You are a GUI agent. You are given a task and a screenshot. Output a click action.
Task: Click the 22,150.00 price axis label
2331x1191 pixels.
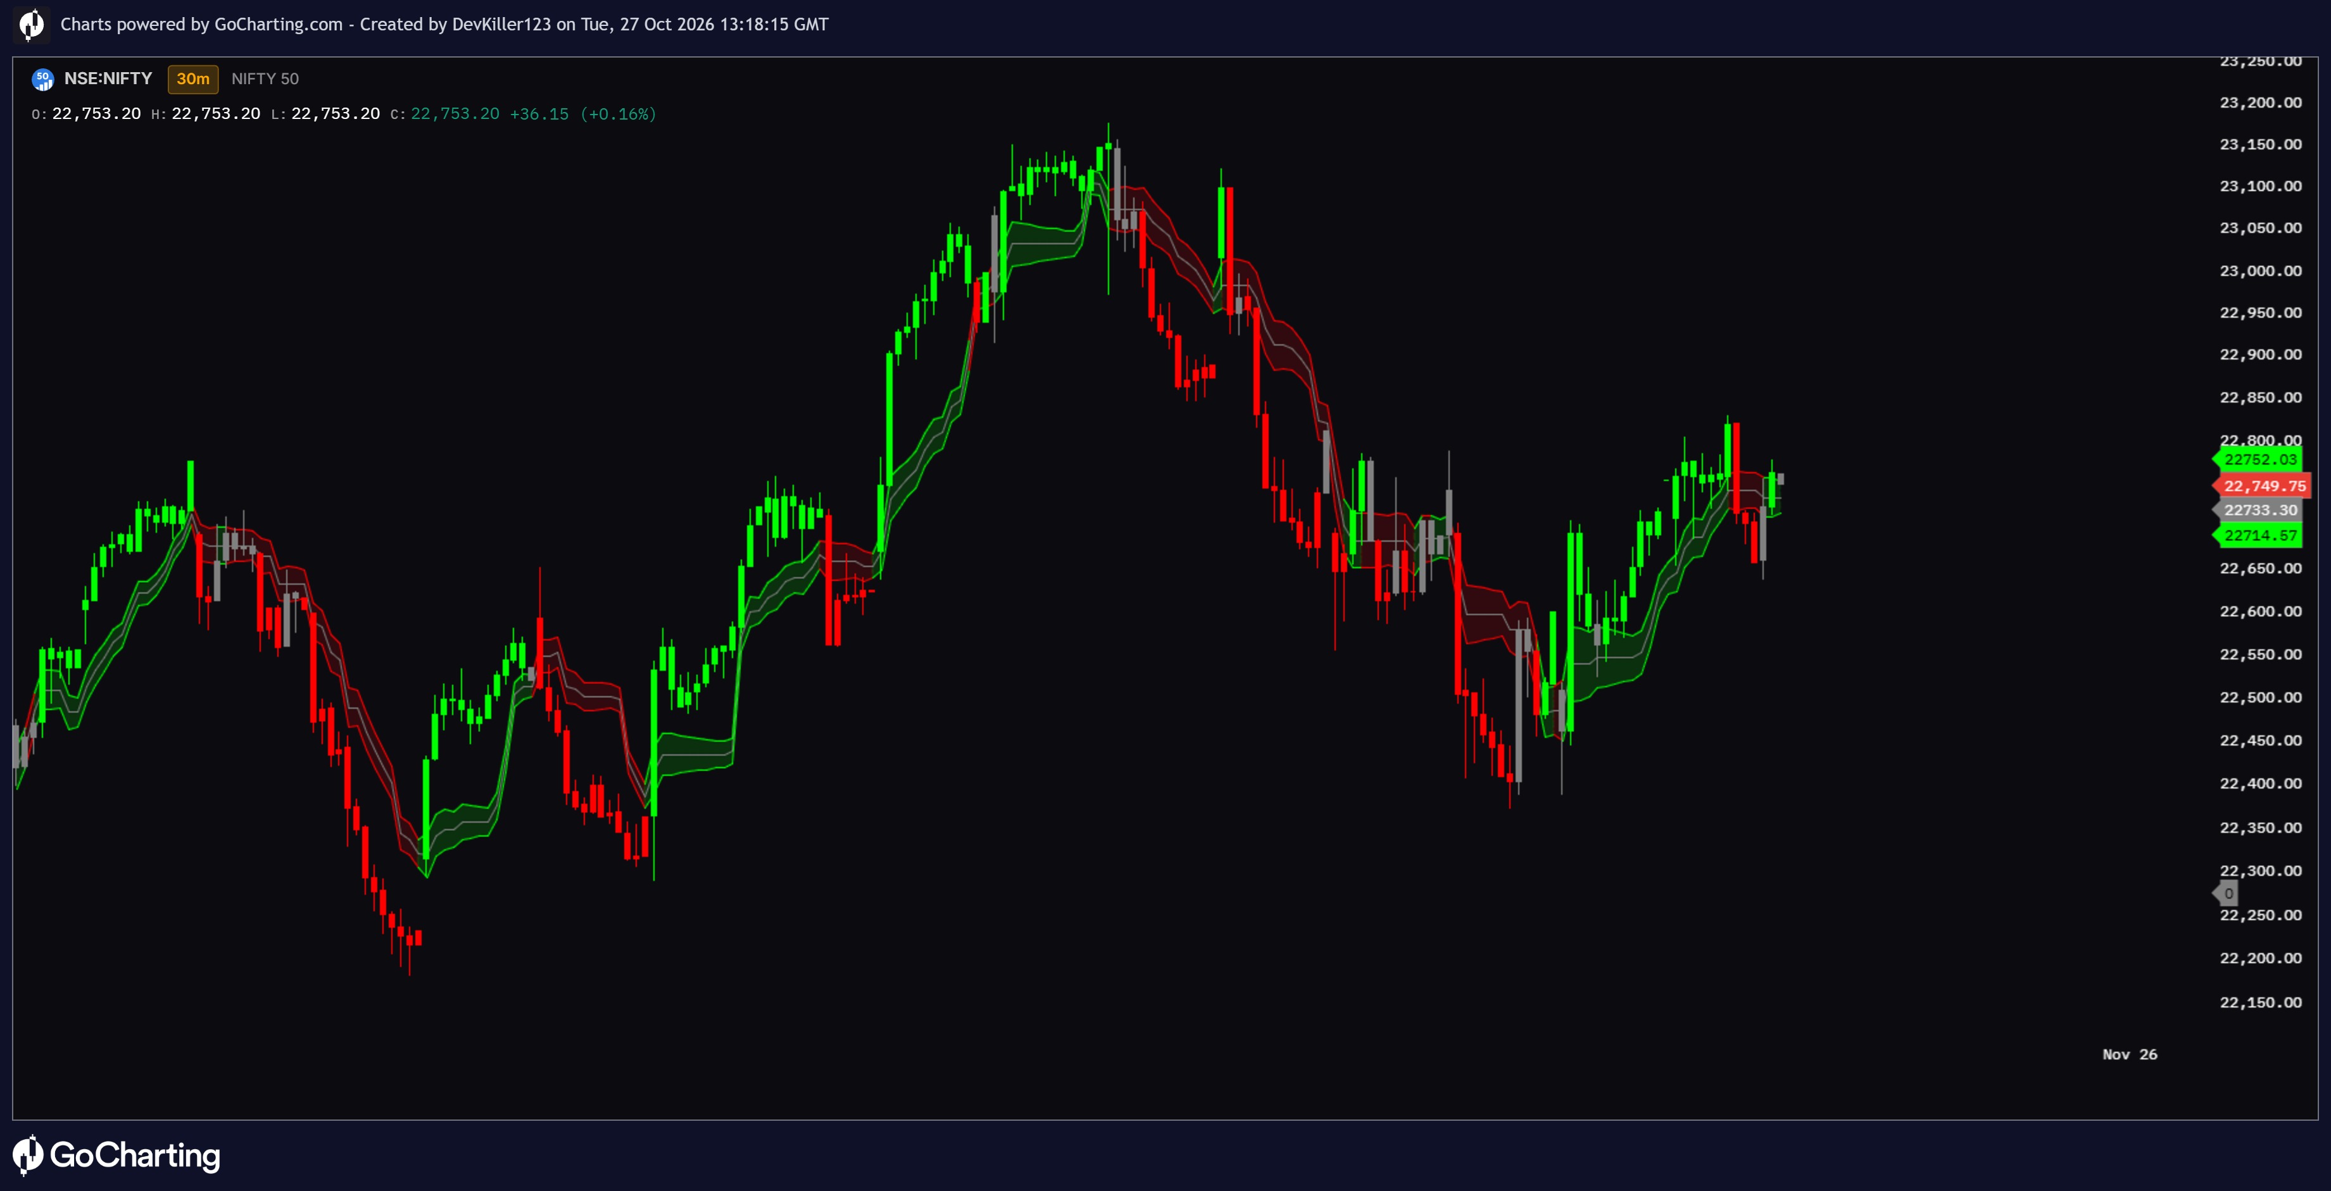pos(2261,1002)
